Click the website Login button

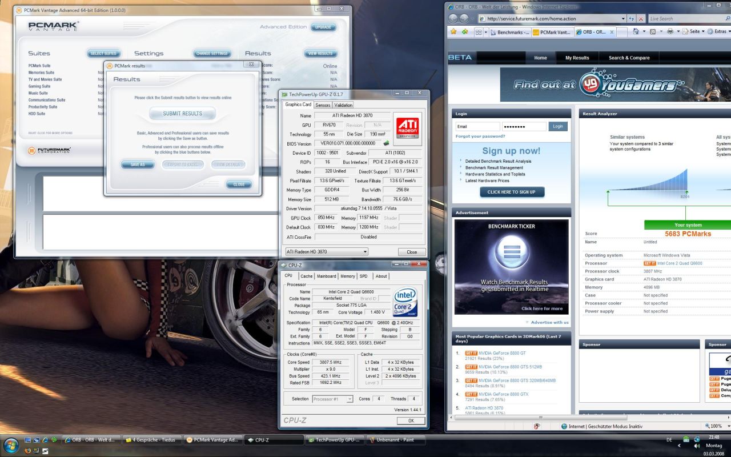pos(558,126)
